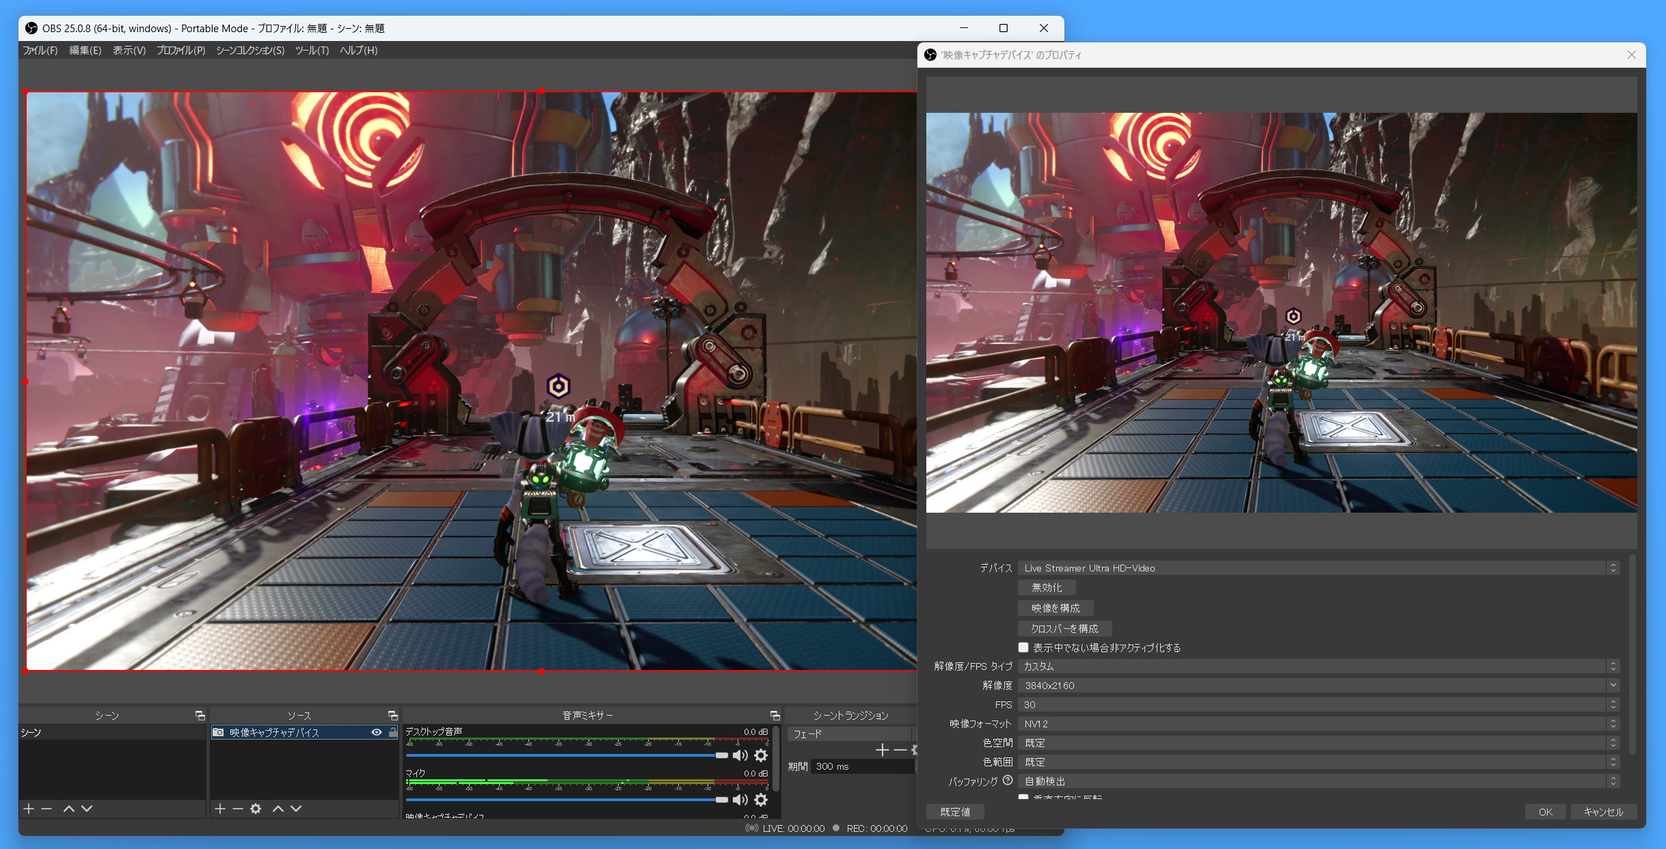Click the main OBS preview canvas

[472, 381]
